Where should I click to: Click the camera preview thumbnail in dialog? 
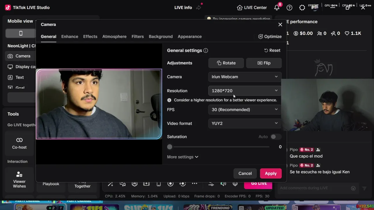[99, 104]
